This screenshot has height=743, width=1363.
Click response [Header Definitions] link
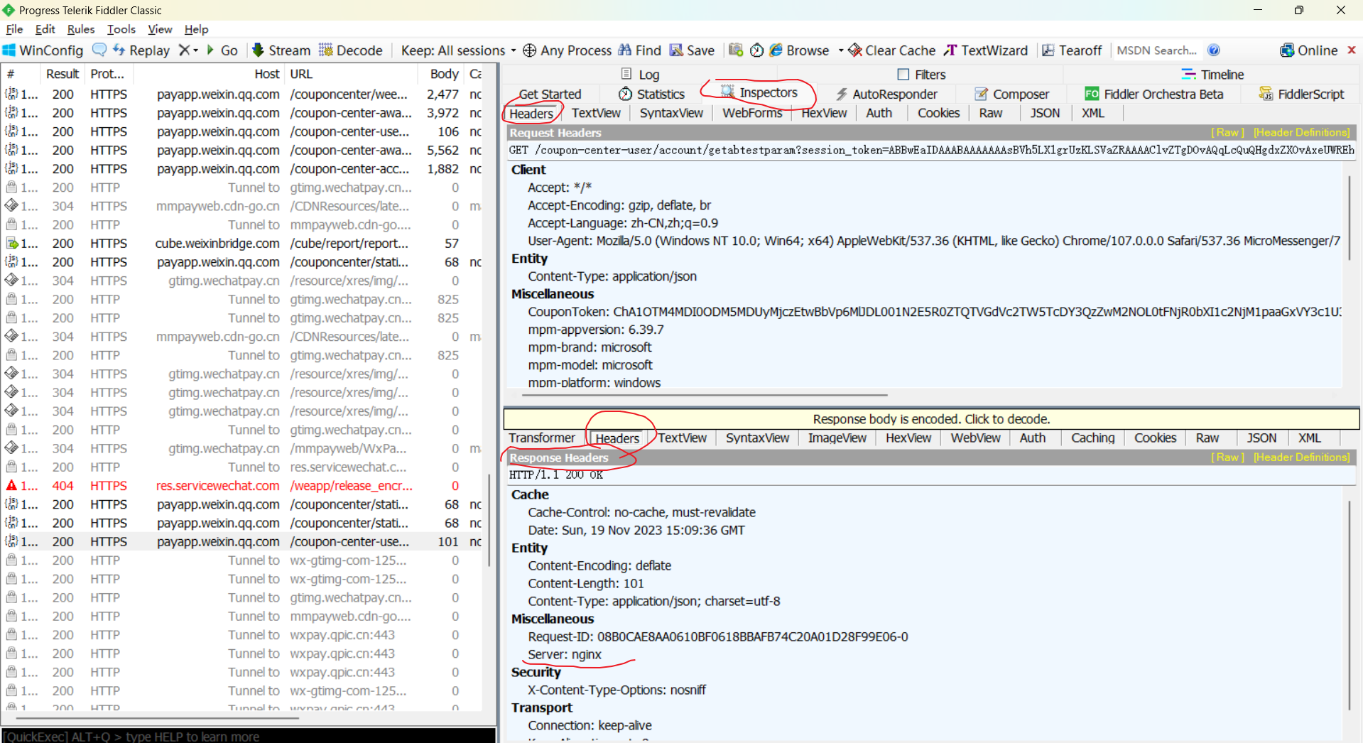(x=1301, y=457)
